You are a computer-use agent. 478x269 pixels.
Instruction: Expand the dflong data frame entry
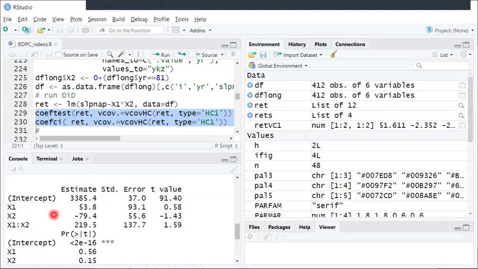(x=250, y=95)
